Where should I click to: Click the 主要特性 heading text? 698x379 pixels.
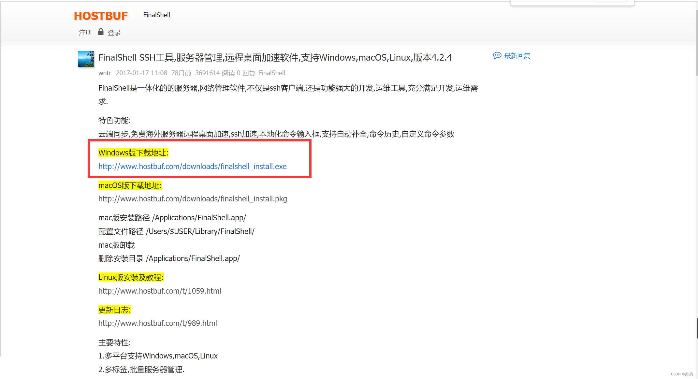(x=114, y=343)
